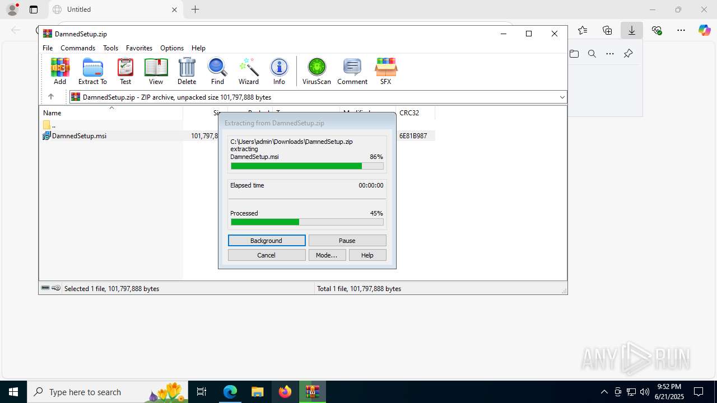The height and width of the screenshot is (403, 717).
Task: Open the Commands menu
Action: [78, 48]
